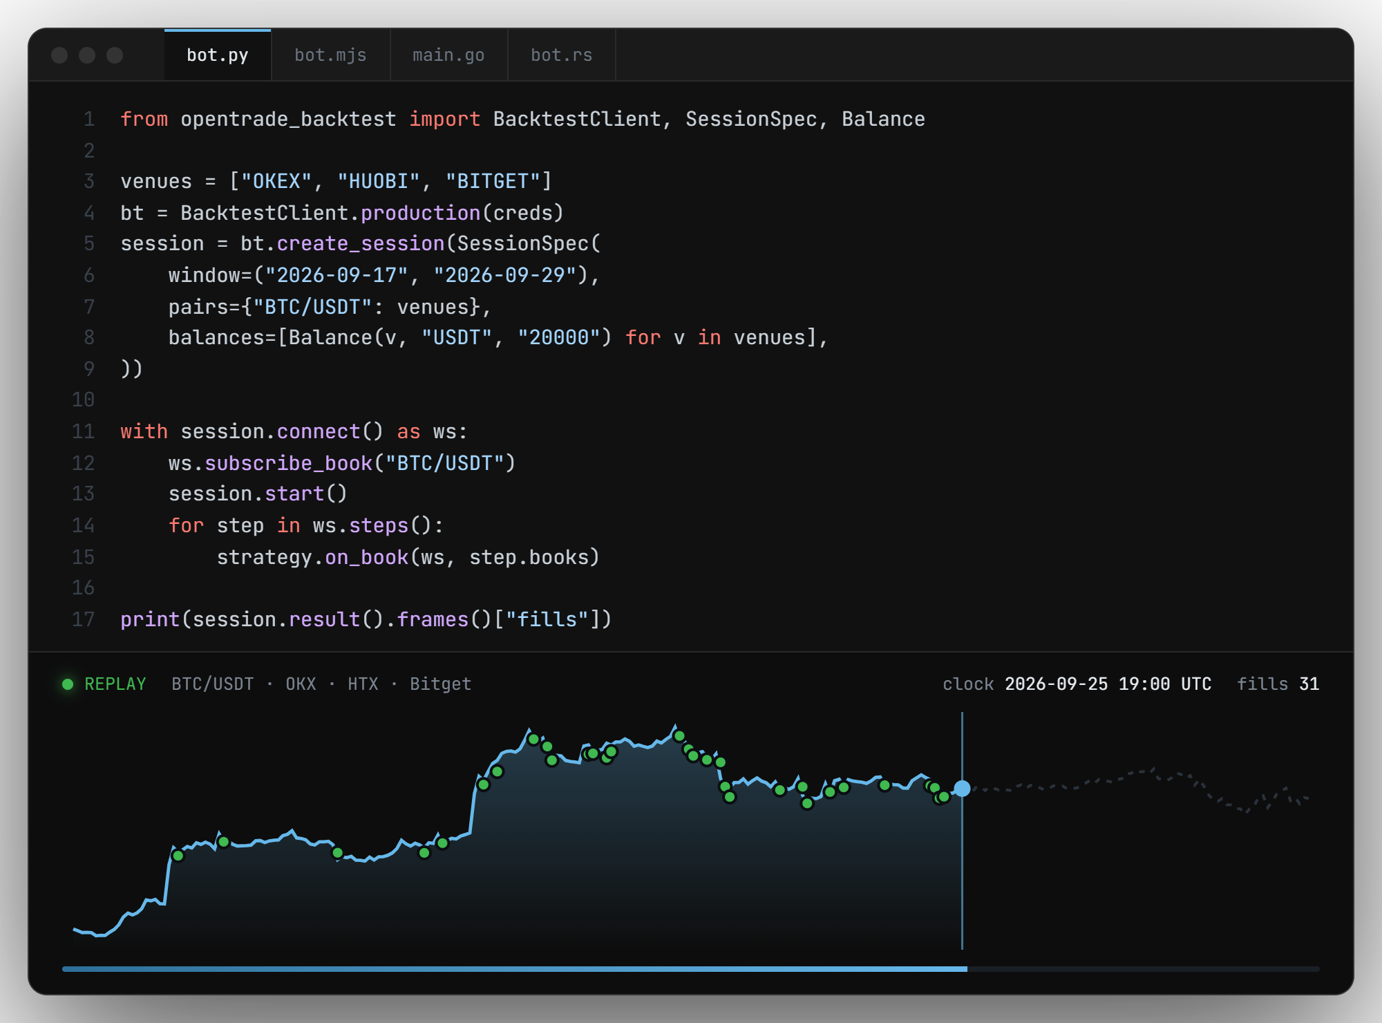Click the "2026-09-17" window start date

(x=337, y=276)
